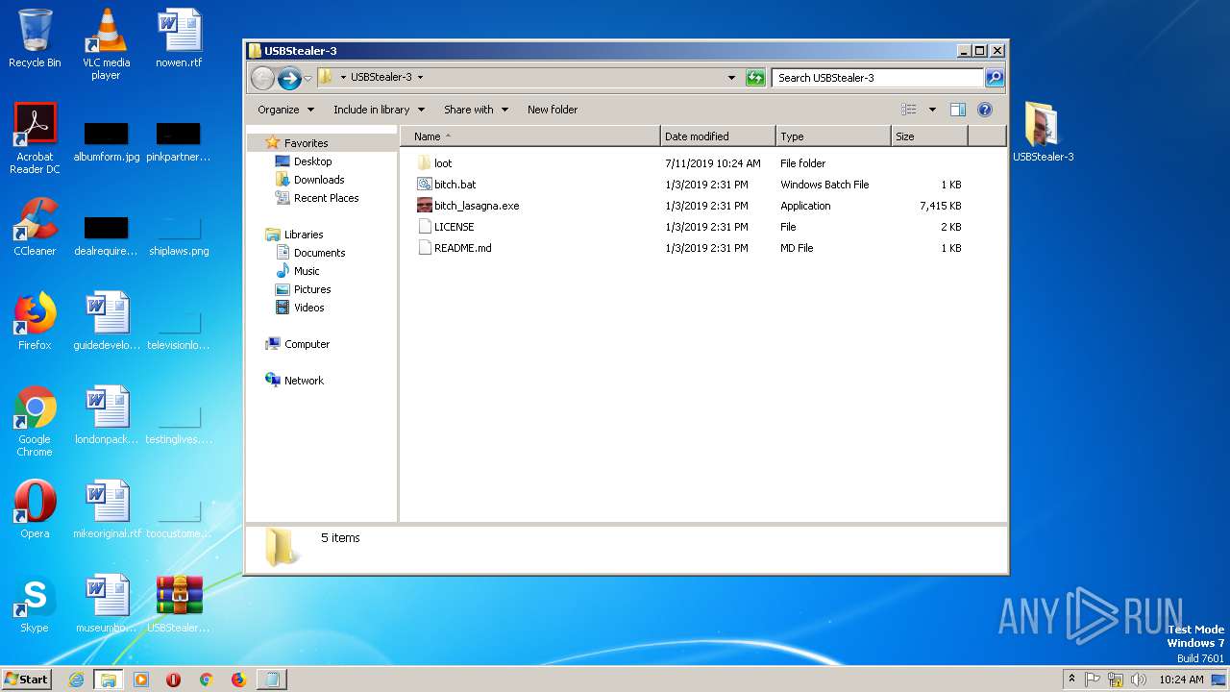This screenshot has height=692, width=1230.
Task: Click the taskbar clock showing 10:24 AM
Action: click(x=1181, y=680)
